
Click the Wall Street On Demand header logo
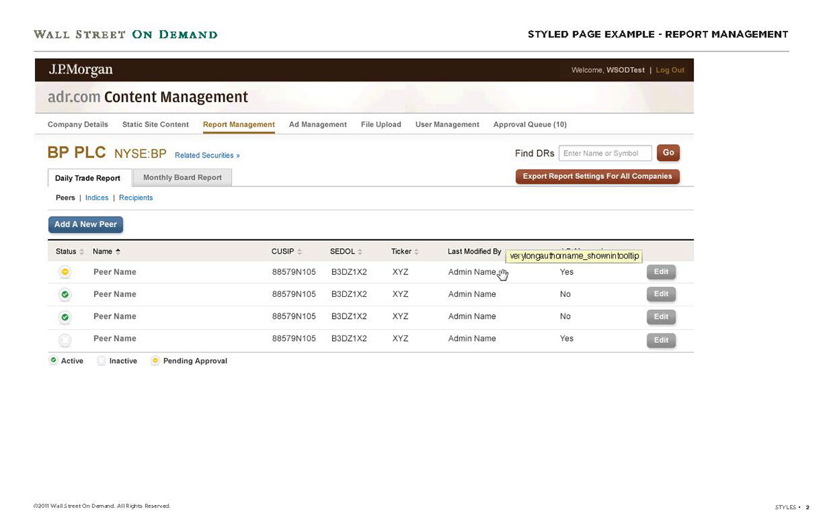[126, 34]
